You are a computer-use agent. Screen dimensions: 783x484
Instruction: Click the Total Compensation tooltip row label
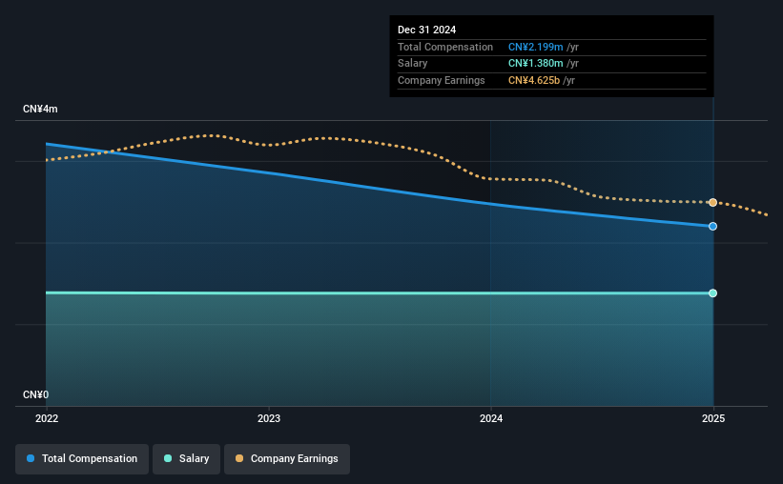(445, 47)
